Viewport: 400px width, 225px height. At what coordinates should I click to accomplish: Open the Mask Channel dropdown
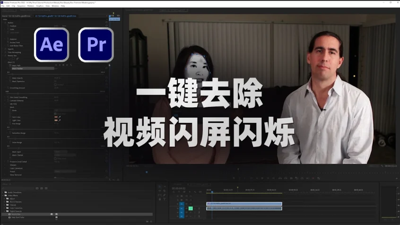(x=65, y=155)
